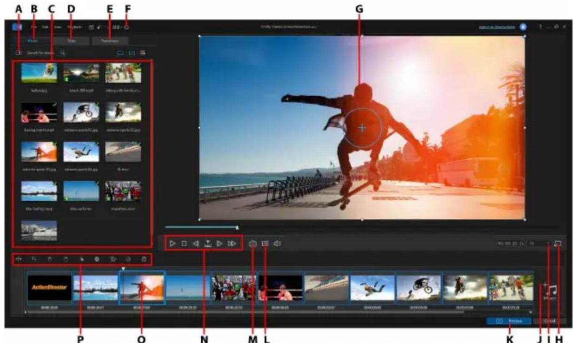This screenshot has width=574, height=343.
Task: Switch to first media view mode icon
Action: point(120,53)
